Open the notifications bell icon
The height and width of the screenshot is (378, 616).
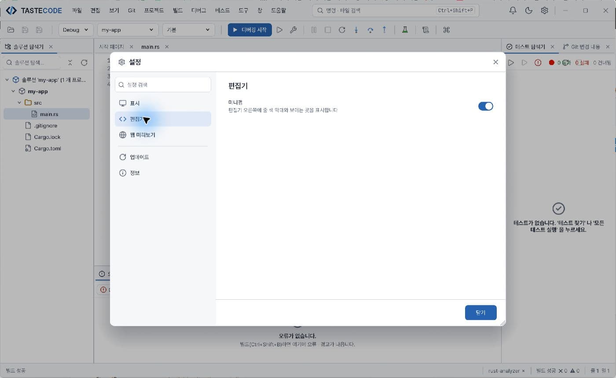click(x=513, y=11)
